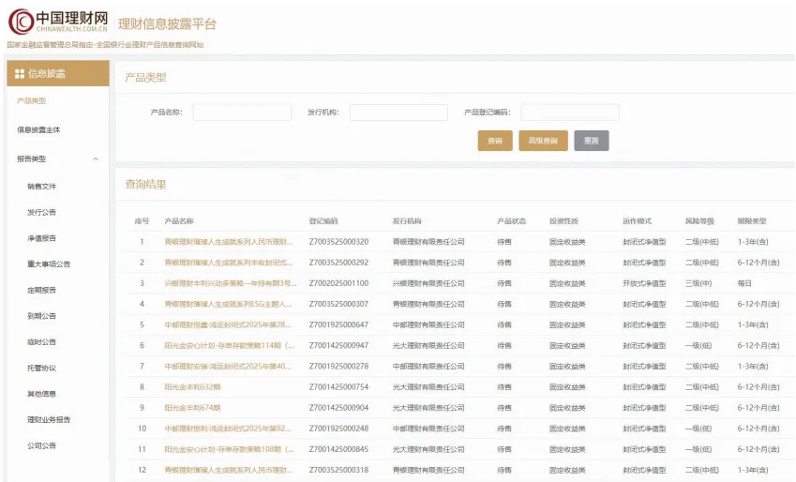Select code Z7001425000904
The image size is (796, 482).
pos(338,407)
